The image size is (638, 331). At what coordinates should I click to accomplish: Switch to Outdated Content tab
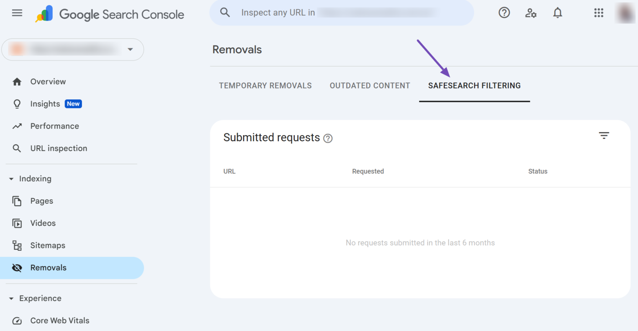tap(370, 86)
